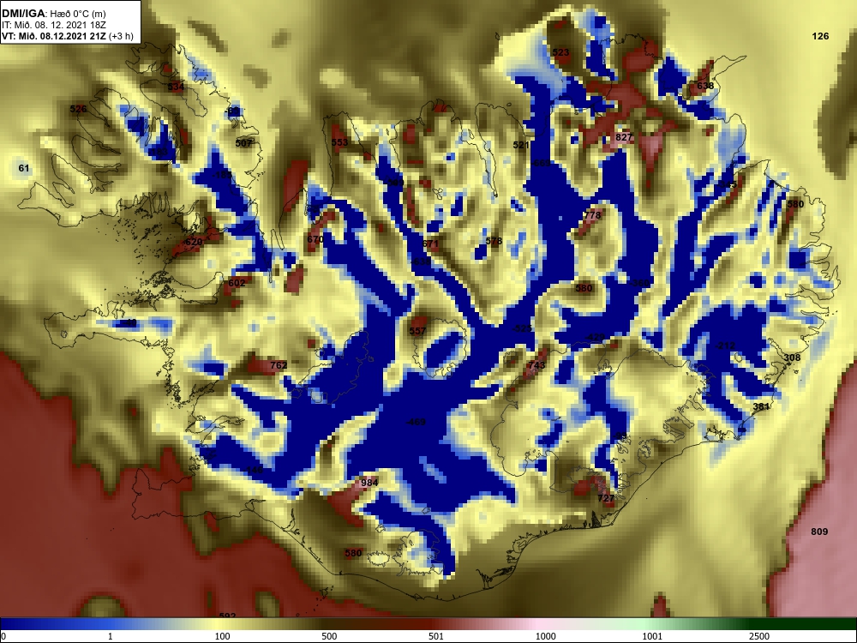Select the 578 height label

click(494, 241)
